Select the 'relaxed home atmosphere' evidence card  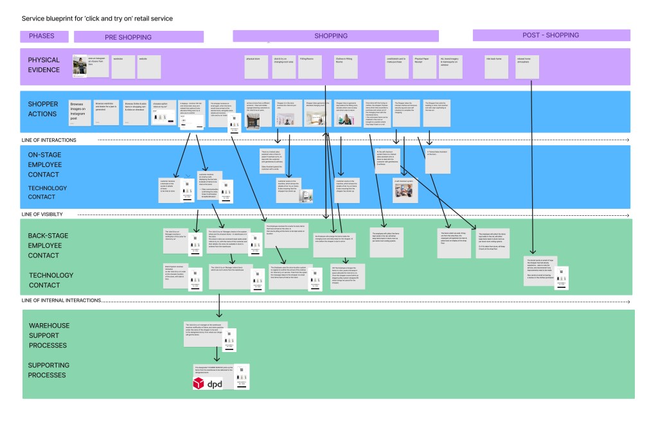click(528, 67)
